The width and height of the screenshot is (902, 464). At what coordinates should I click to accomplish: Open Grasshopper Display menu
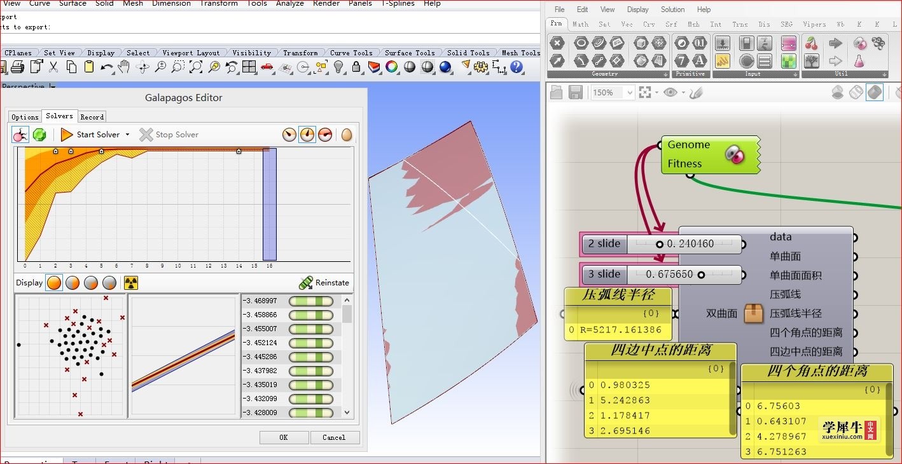click(638, 10)
